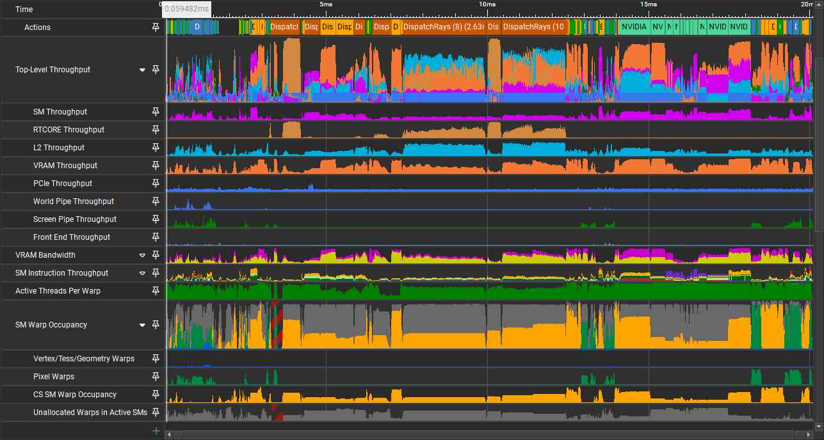Click the horizontal scrollbar left arrow
Image resolution: width=824 pixels, height=440 pixels.
169,435
